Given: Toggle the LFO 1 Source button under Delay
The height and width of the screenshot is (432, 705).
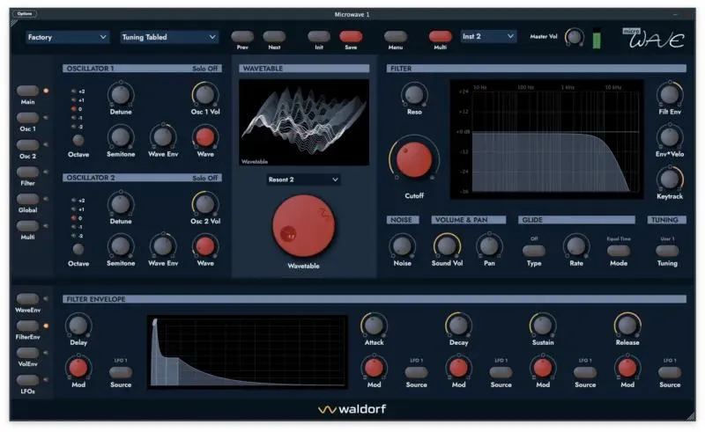Looking at the screenshot, I should [x=121, y=372].
